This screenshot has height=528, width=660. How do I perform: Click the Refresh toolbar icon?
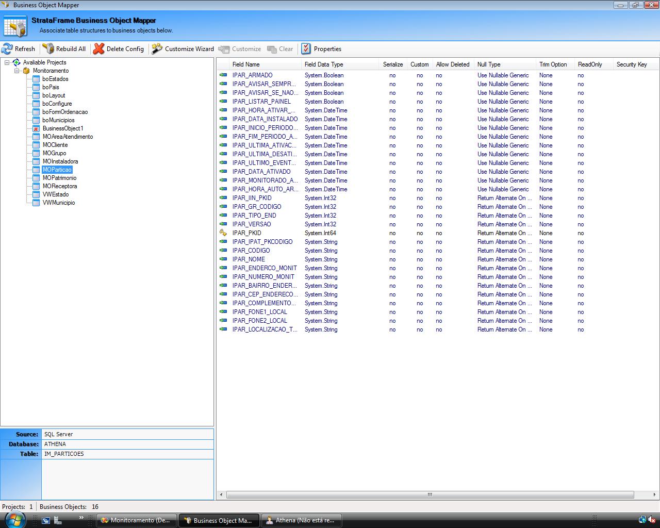[7, 49]
